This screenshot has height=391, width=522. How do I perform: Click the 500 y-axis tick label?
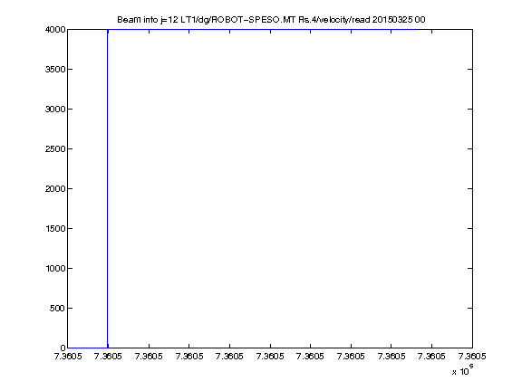pos(58,309)
